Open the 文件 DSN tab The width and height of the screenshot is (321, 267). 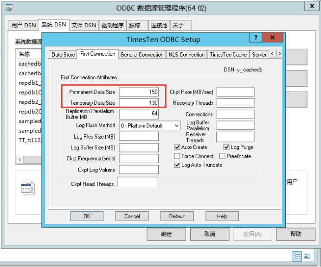(84, 25)
